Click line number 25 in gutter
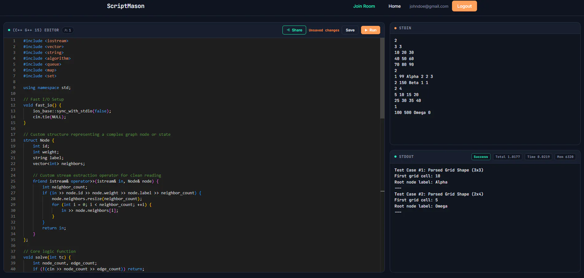Image resolution: width=584 pixels, height=278 pixels. [13, 181]
